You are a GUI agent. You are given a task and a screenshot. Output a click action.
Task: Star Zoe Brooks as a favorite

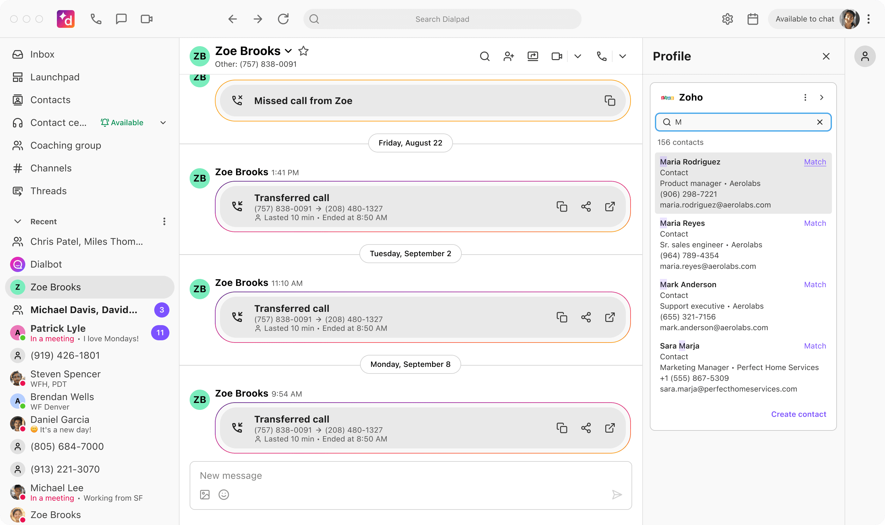pos(303,51)
